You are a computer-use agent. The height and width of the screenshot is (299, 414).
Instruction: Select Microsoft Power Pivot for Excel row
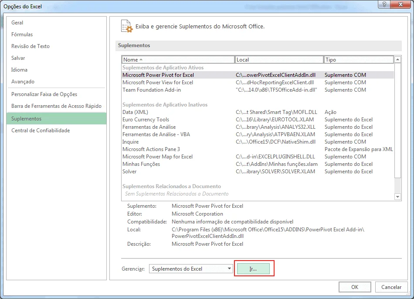258,75
